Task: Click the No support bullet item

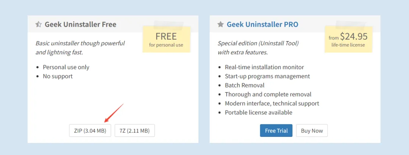Action: 58,76
